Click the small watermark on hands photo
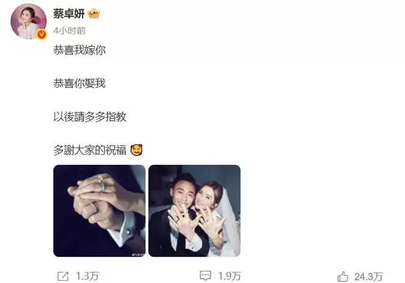Screen dimensions: 405x283 pos(139,254)
